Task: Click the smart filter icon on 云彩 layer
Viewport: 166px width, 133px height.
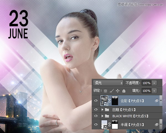Action: (x=157, y=101)
